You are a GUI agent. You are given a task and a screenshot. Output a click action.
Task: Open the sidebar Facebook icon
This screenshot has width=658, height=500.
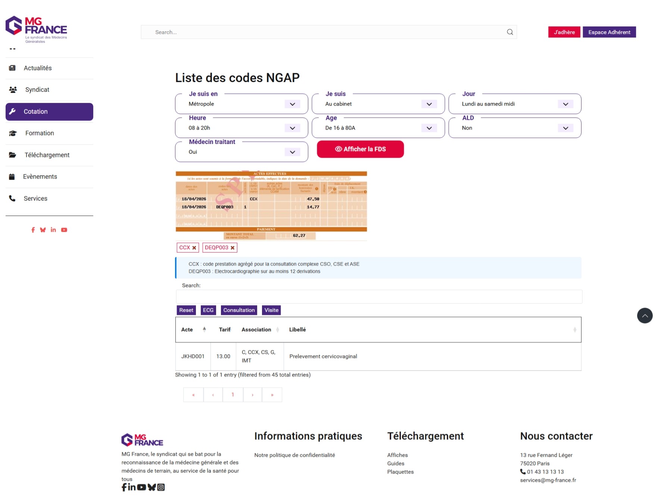pyautogui.click(x=33, y=230)
